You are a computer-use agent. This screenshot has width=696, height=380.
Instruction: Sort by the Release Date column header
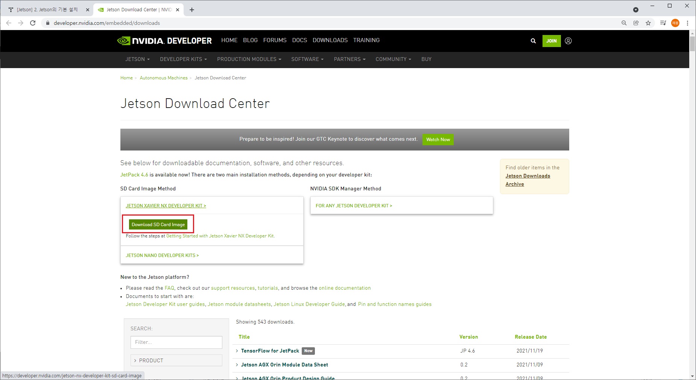pyautogui.click(x=530, y=337)
